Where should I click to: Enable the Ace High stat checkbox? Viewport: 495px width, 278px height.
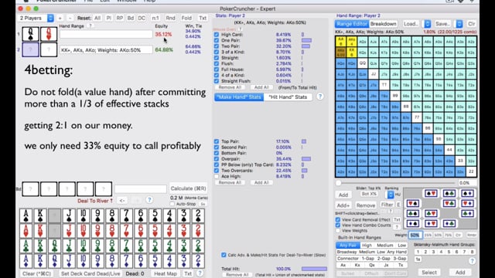217,176
